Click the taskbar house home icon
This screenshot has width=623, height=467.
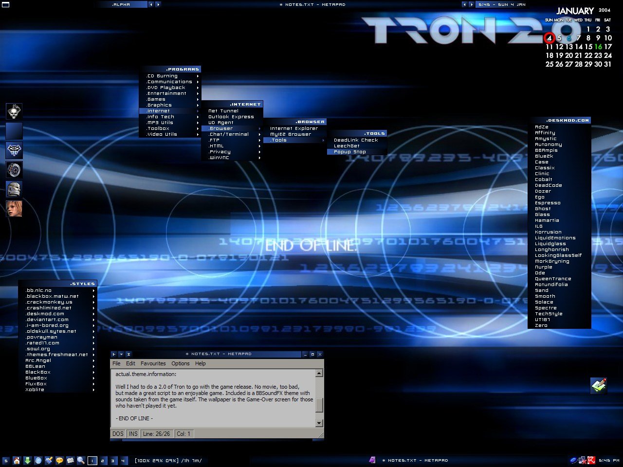[17, 460]
